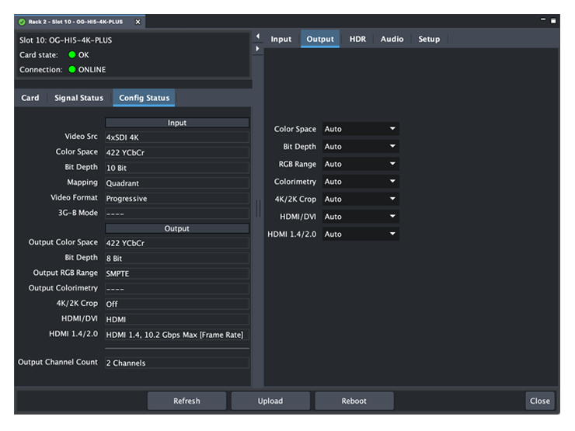Click the Reboot button
This screenshot has height=431, width=575.
[x=354, y=401]
